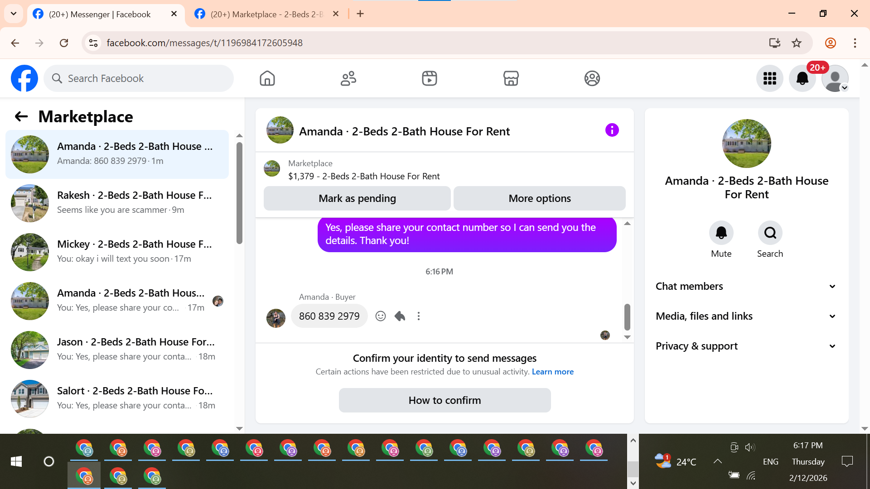This screenshot has width=870, height=489.
Task: Expand the Privacy & support section
Action: pos(746,346)
